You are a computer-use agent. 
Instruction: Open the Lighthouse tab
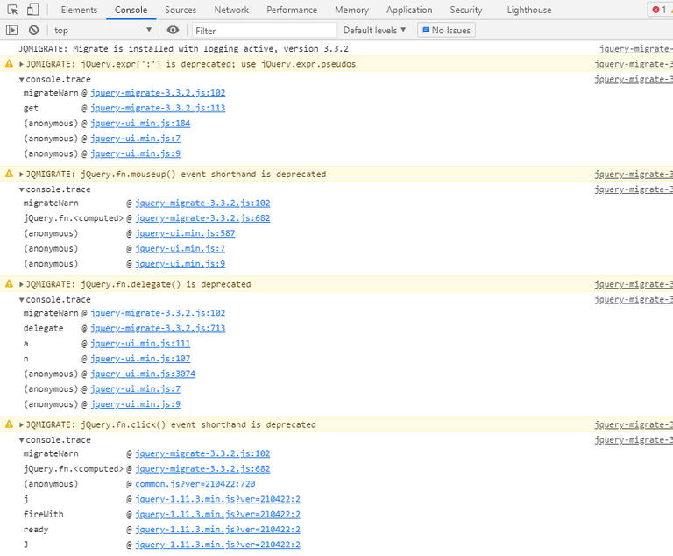pyautogui.click(x=529, y=10)
